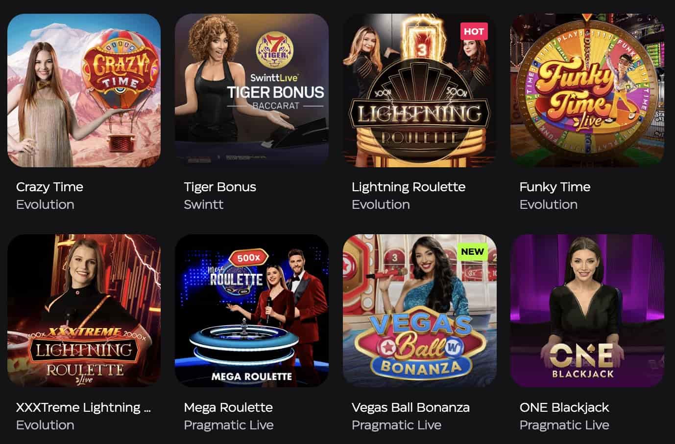Open the Vegas Ball Bonanza thumbnail

(419, 311)
